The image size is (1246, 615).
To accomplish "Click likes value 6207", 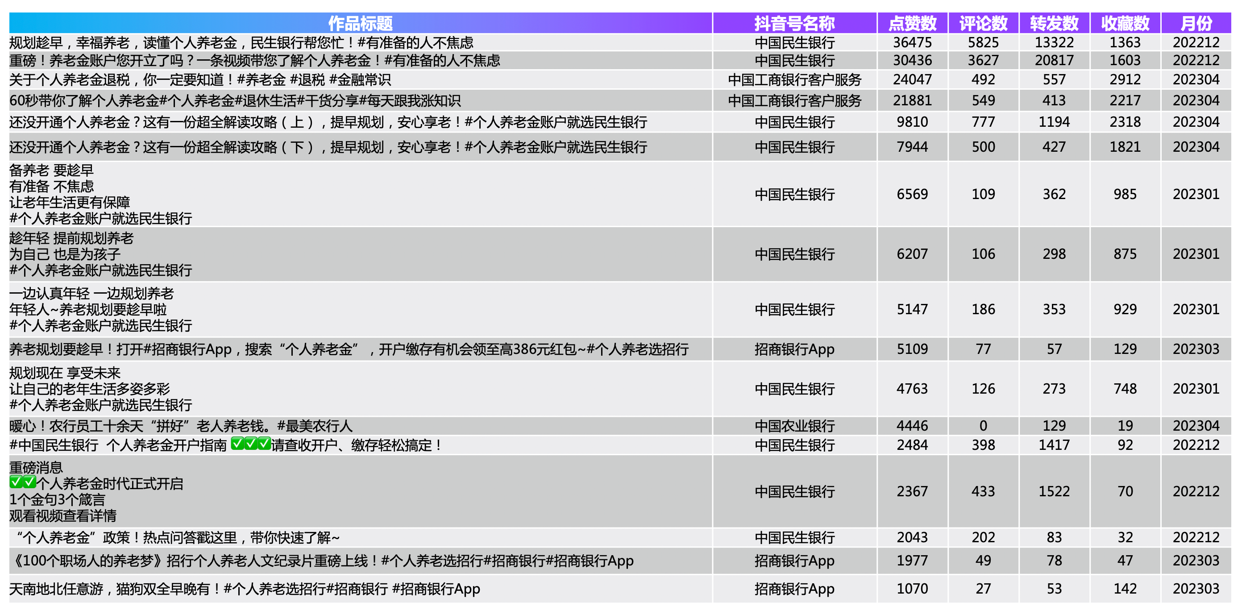I will 912,254.
